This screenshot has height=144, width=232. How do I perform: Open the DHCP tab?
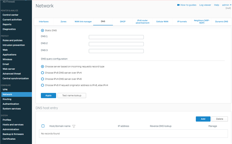tap(123, 21)
